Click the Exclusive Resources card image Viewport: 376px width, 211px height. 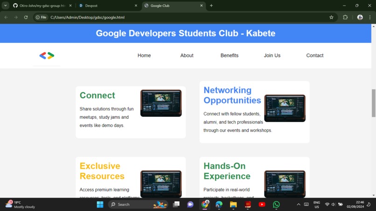coord(161,184)
